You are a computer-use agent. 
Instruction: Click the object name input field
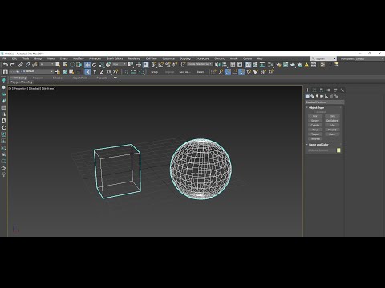pyautogui.click(x=321, y=150)
